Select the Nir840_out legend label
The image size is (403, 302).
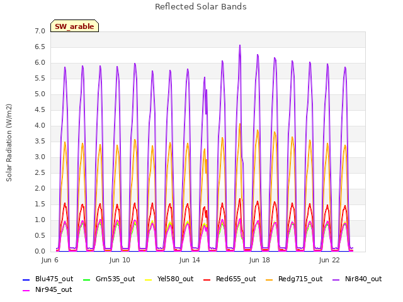pyautogui.click(x=363, y=279)
